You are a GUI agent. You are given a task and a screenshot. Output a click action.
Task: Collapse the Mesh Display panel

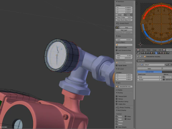point(116,110)
